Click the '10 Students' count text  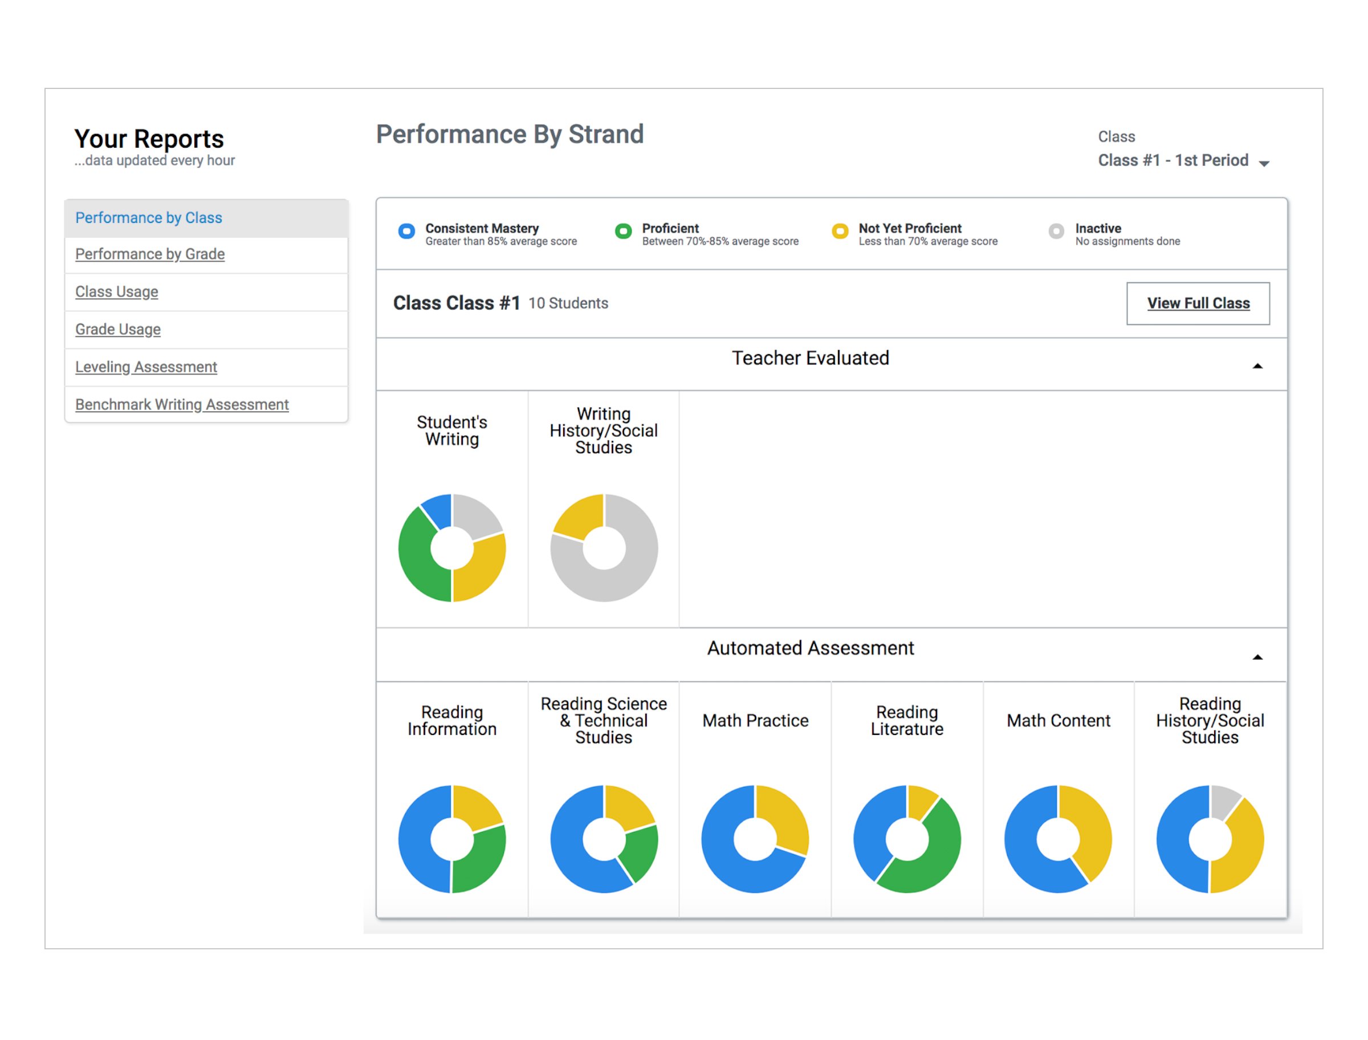[x=568, y=303]
